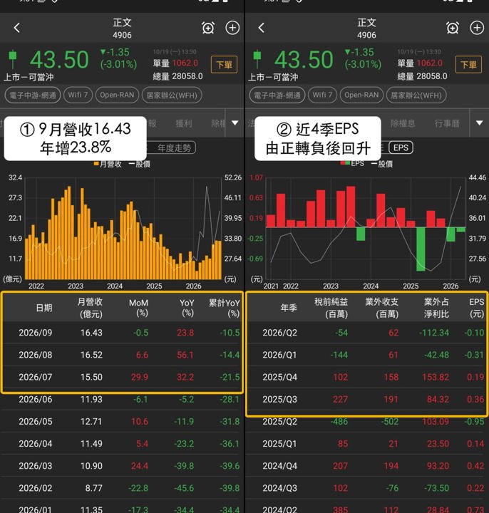Expand tab dropdown arrow in right panel
Viewport: 489px width, 513px height.
[480, 123]
